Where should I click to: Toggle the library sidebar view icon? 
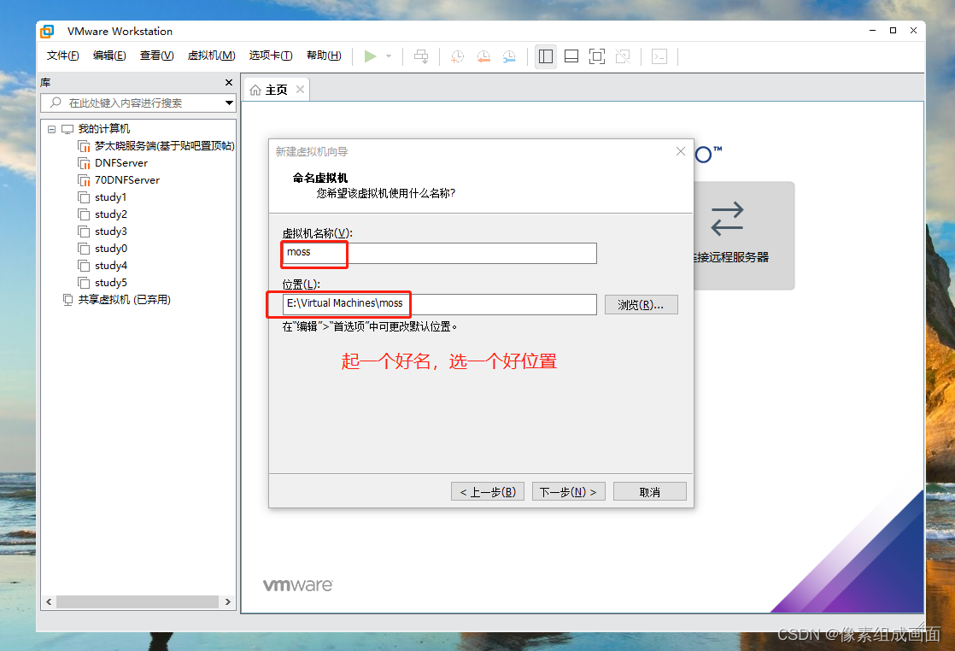(x=546, y=56)
